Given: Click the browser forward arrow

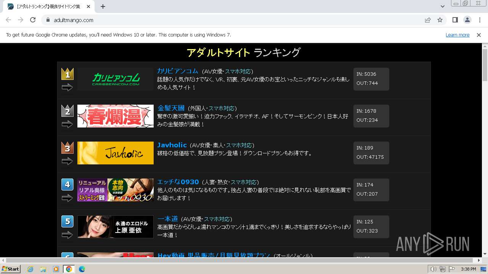Looking at the screenshot, I should (21, 20).
